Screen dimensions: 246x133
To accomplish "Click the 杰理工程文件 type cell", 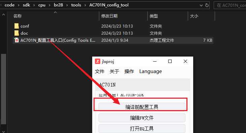I will (x=162, y=40).
